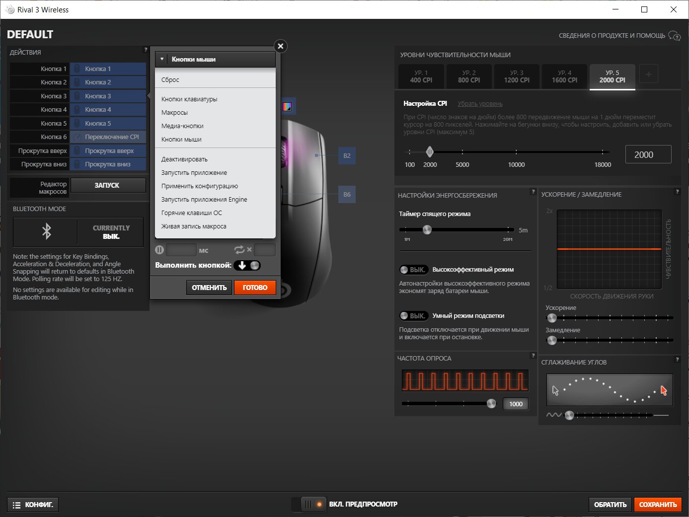Click Убрать уровень link

(480, 104)
